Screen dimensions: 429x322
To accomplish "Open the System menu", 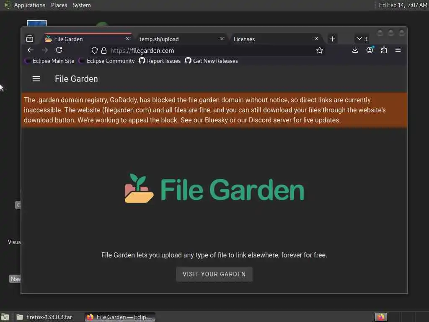I will [82, 5].
